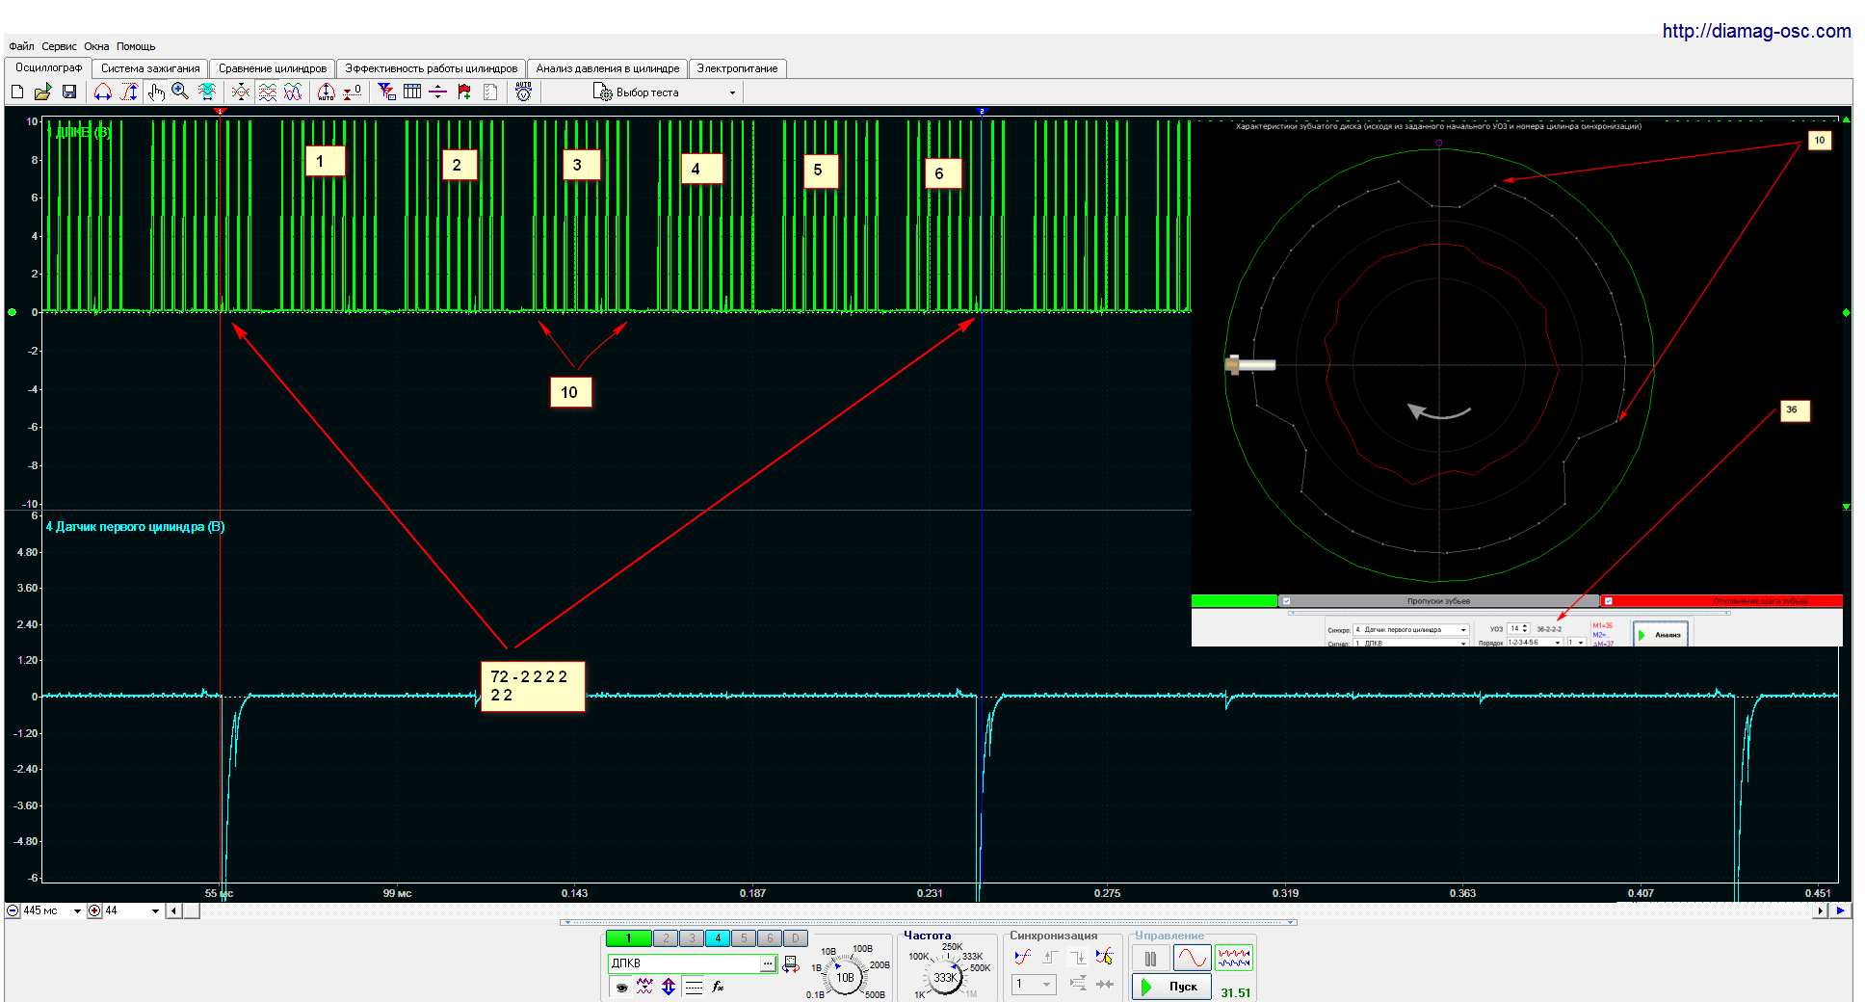The image size is (1865, 1002).
Task: Switch to Электропитание tab
Action: 738,68
